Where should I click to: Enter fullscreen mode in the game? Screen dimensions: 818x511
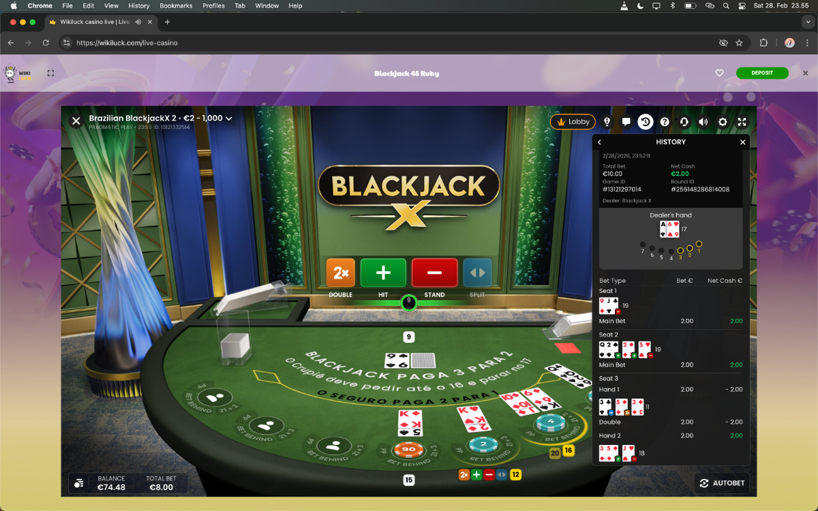coord(742,122)
